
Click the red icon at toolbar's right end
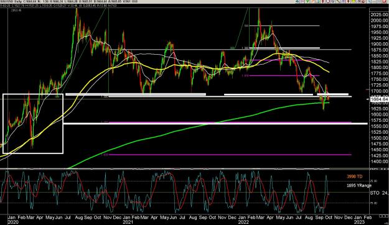[x=384, y=1]
